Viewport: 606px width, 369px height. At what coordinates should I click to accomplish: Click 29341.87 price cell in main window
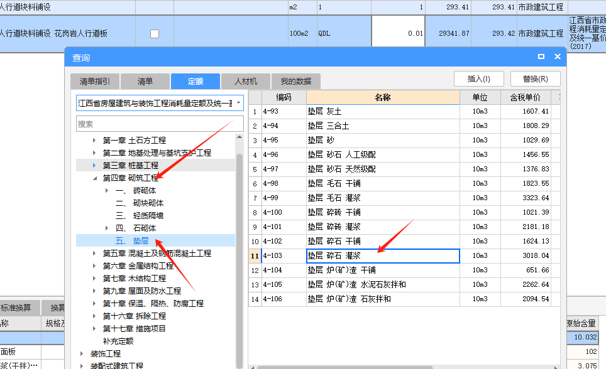pyautogui.click(x=448, y=34)
